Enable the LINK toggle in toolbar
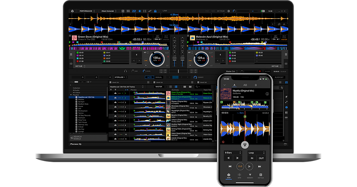Screen dimensions: 357x187 pyautogui.click(x=165, y=11)
